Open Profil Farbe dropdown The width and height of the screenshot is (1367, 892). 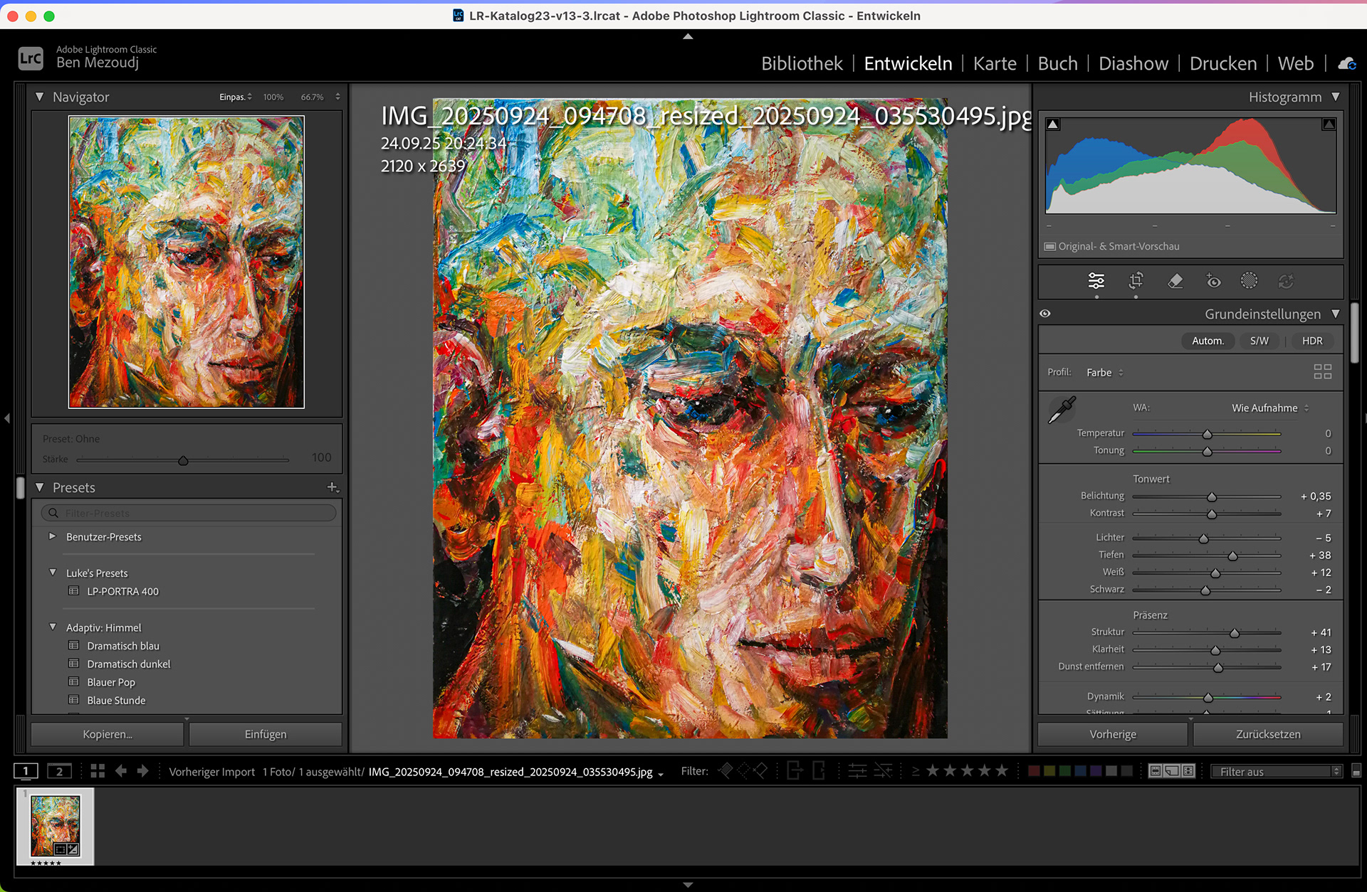pyautogui.click(x=1105, y=372)
